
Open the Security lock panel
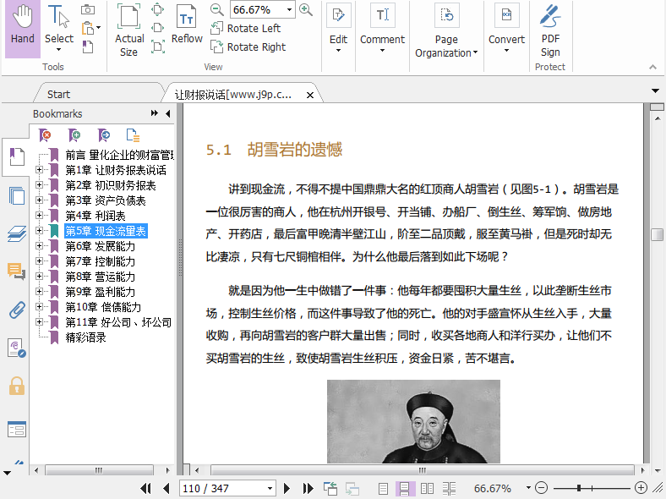[x=16, y=386]
